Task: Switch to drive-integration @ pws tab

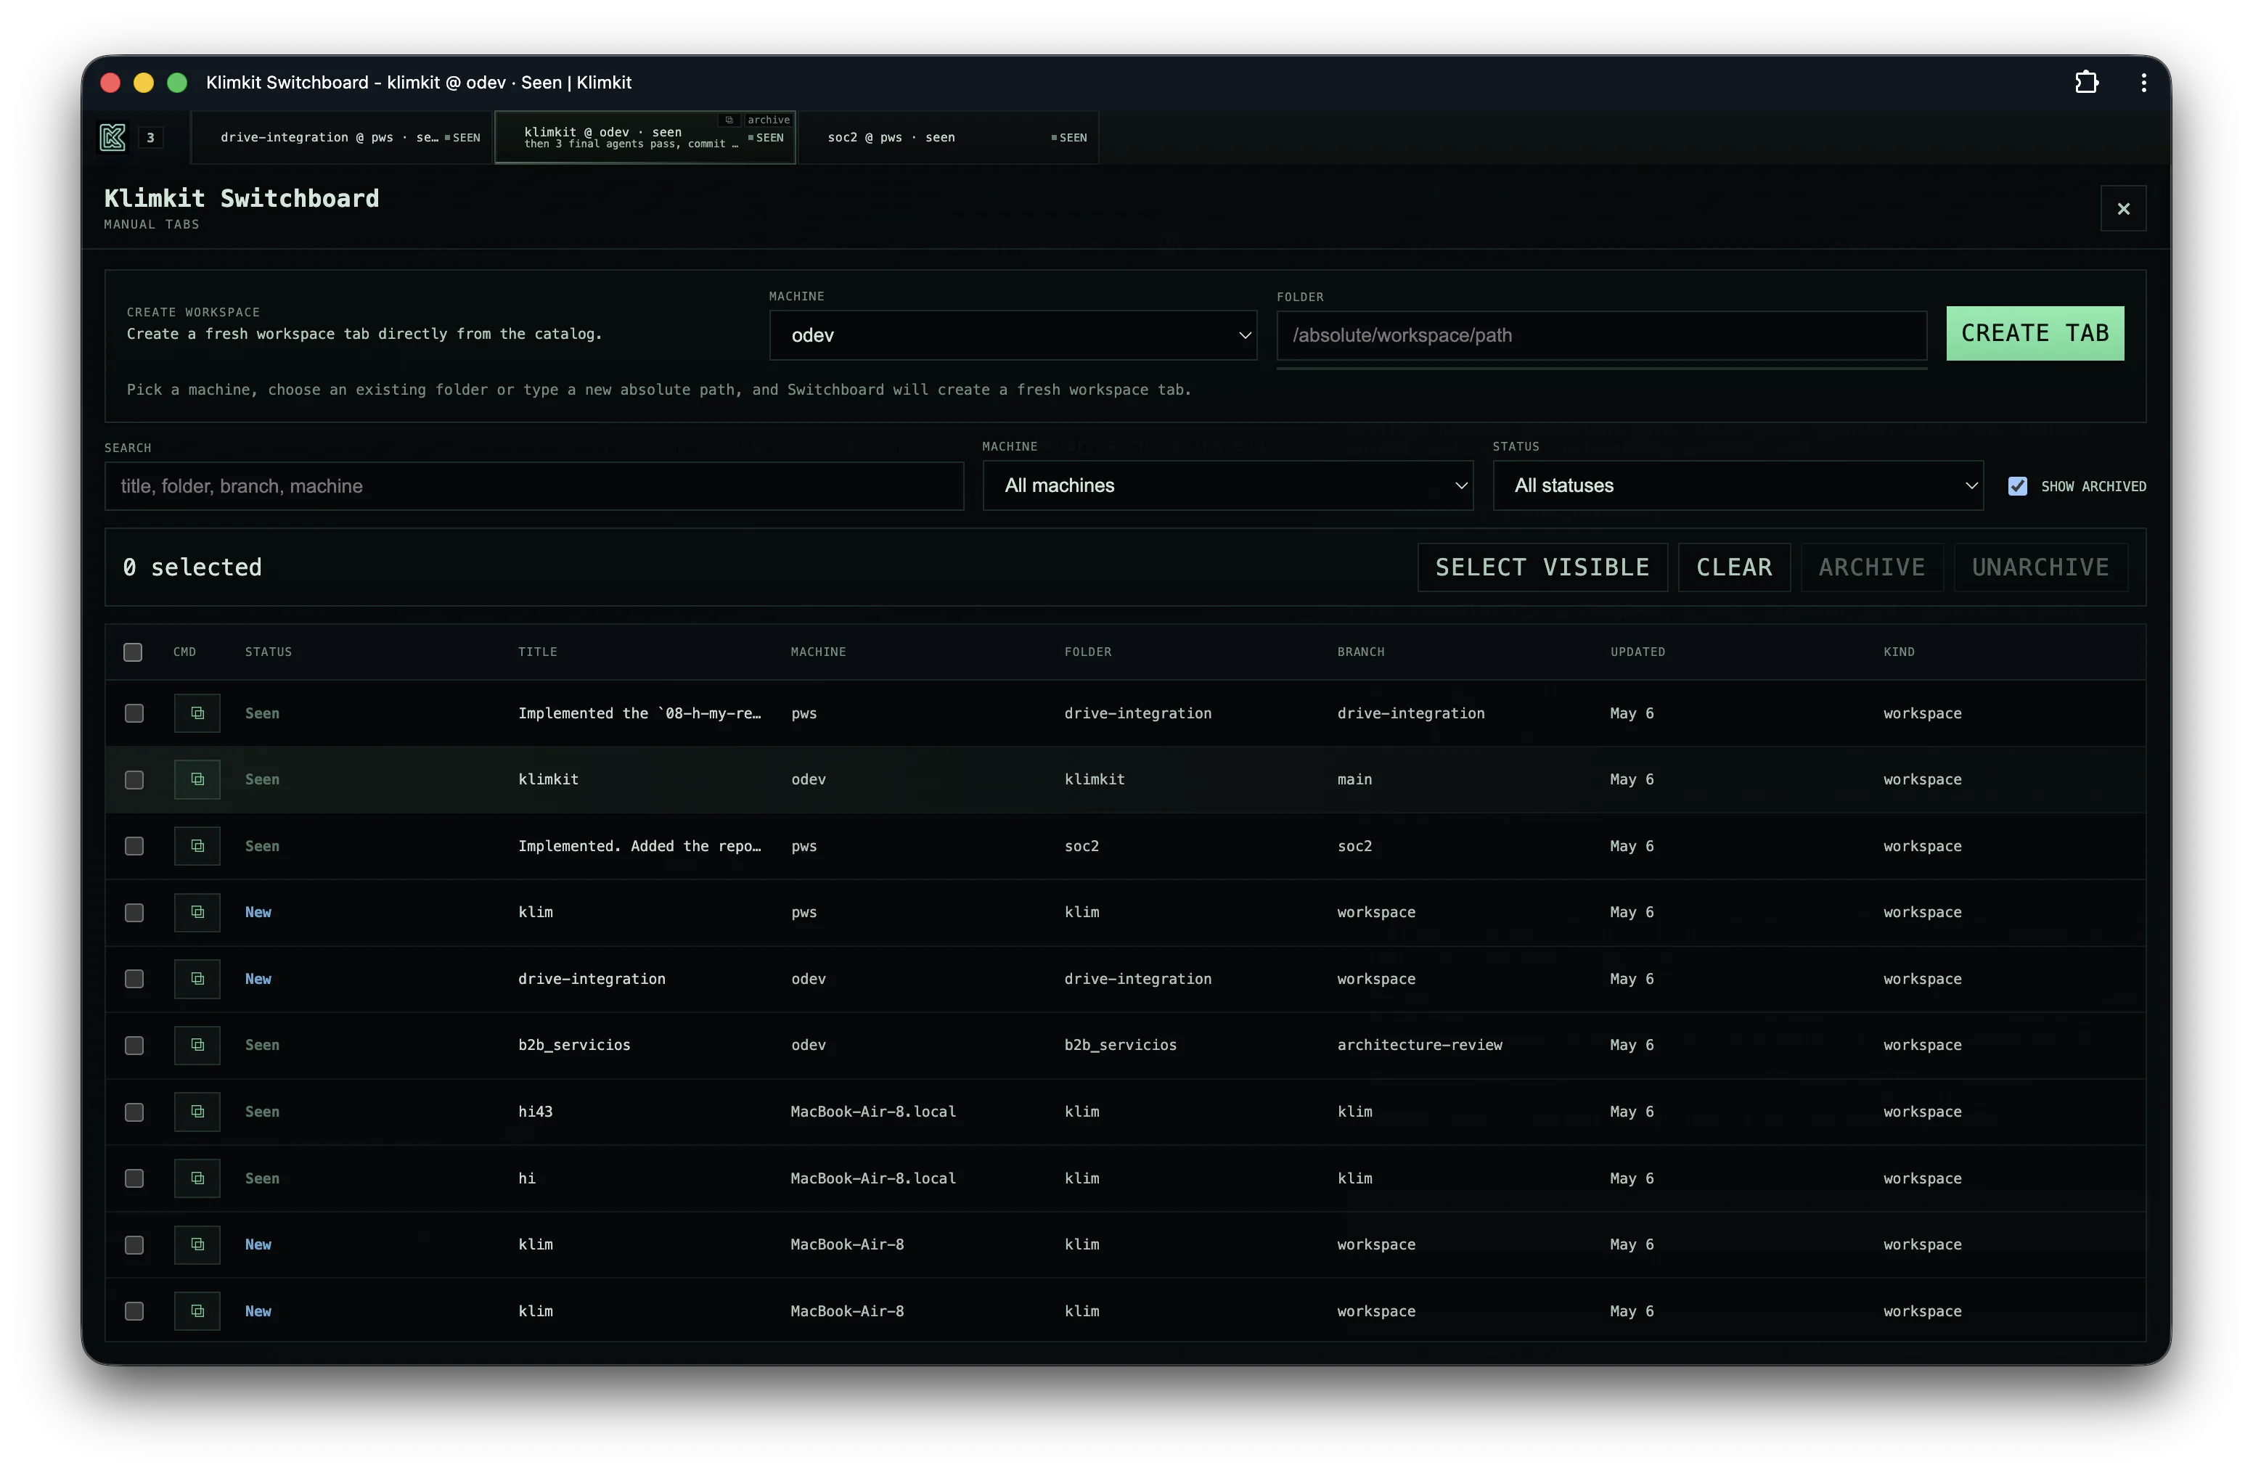Action: [342, 137]
